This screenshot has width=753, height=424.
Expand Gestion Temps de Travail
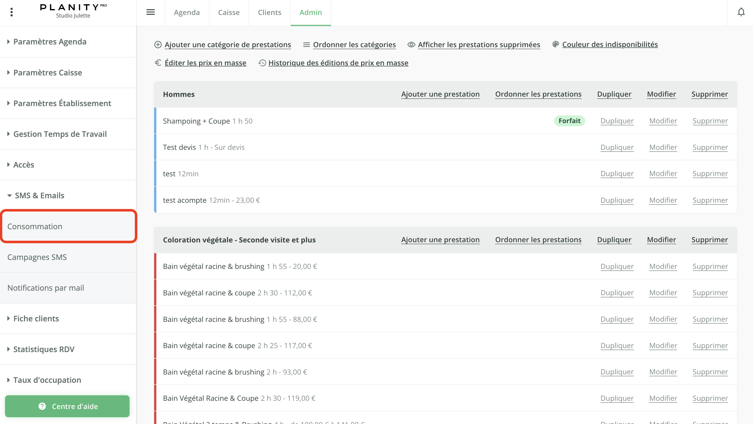[x=60, y=134]
